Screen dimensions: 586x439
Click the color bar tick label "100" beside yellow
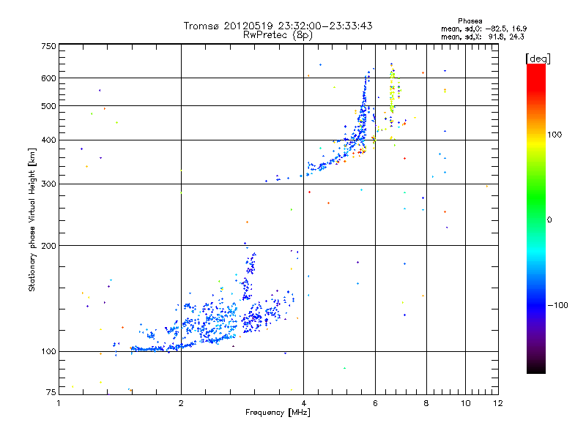555,135
